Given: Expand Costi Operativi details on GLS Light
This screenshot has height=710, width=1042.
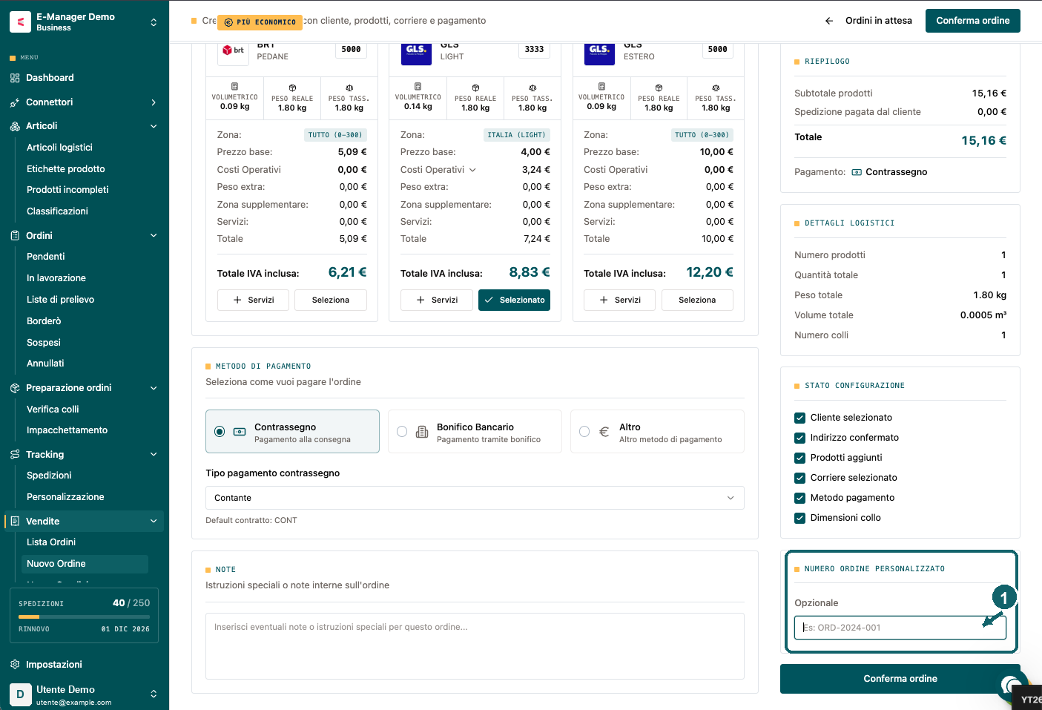Looking at the screenshot, I should click(472, 170).
